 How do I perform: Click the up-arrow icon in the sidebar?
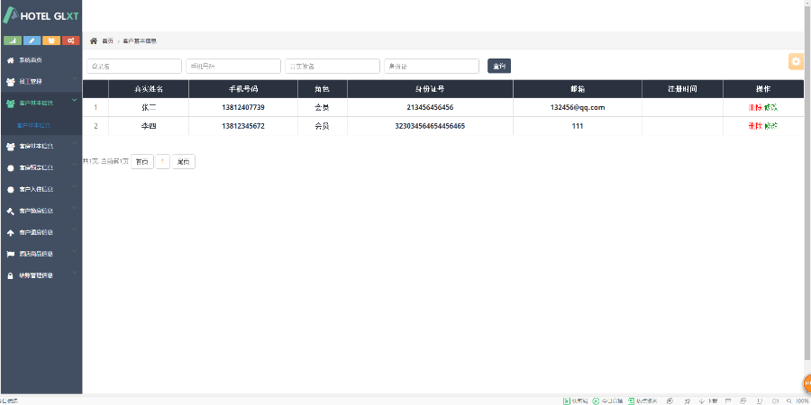tap(10, 233)
